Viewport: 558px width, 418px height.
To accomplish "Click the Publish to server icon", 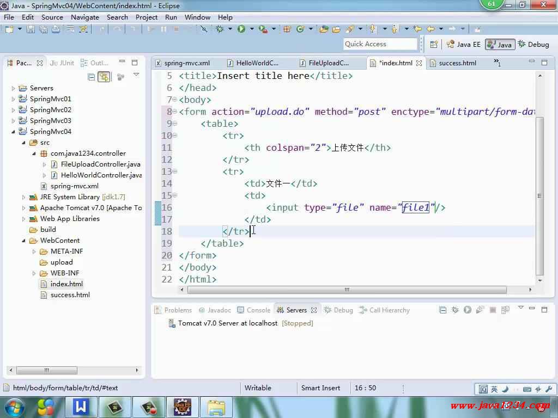I will pos(505,310).
